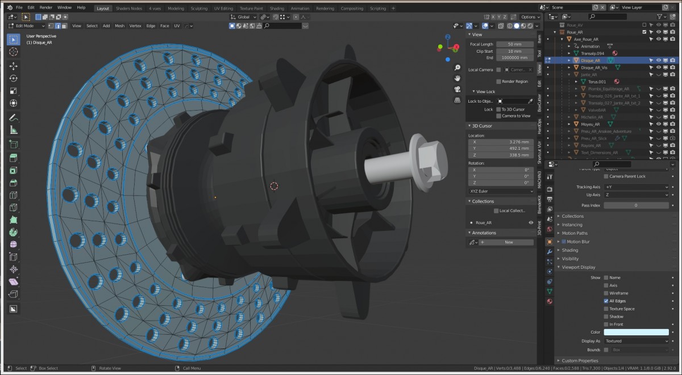The image size is (682, 375).
Task: Click the New annotation button
Action: click(x=508, y=242)
